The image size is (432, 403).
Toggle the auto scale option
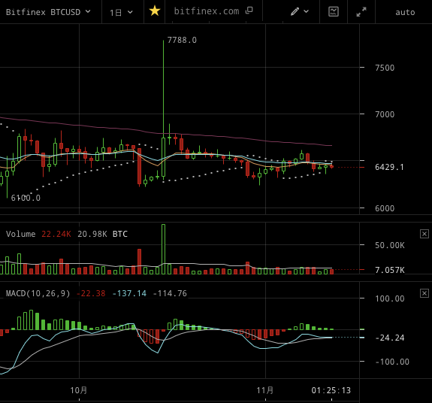pos(405,12)
